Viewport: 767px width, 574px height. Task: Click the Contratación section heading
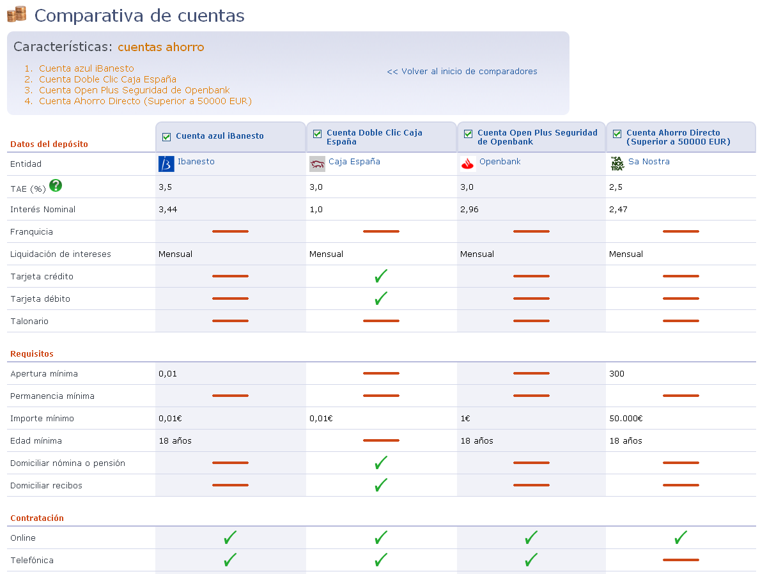pyautogui.click(x=37, y=518)
